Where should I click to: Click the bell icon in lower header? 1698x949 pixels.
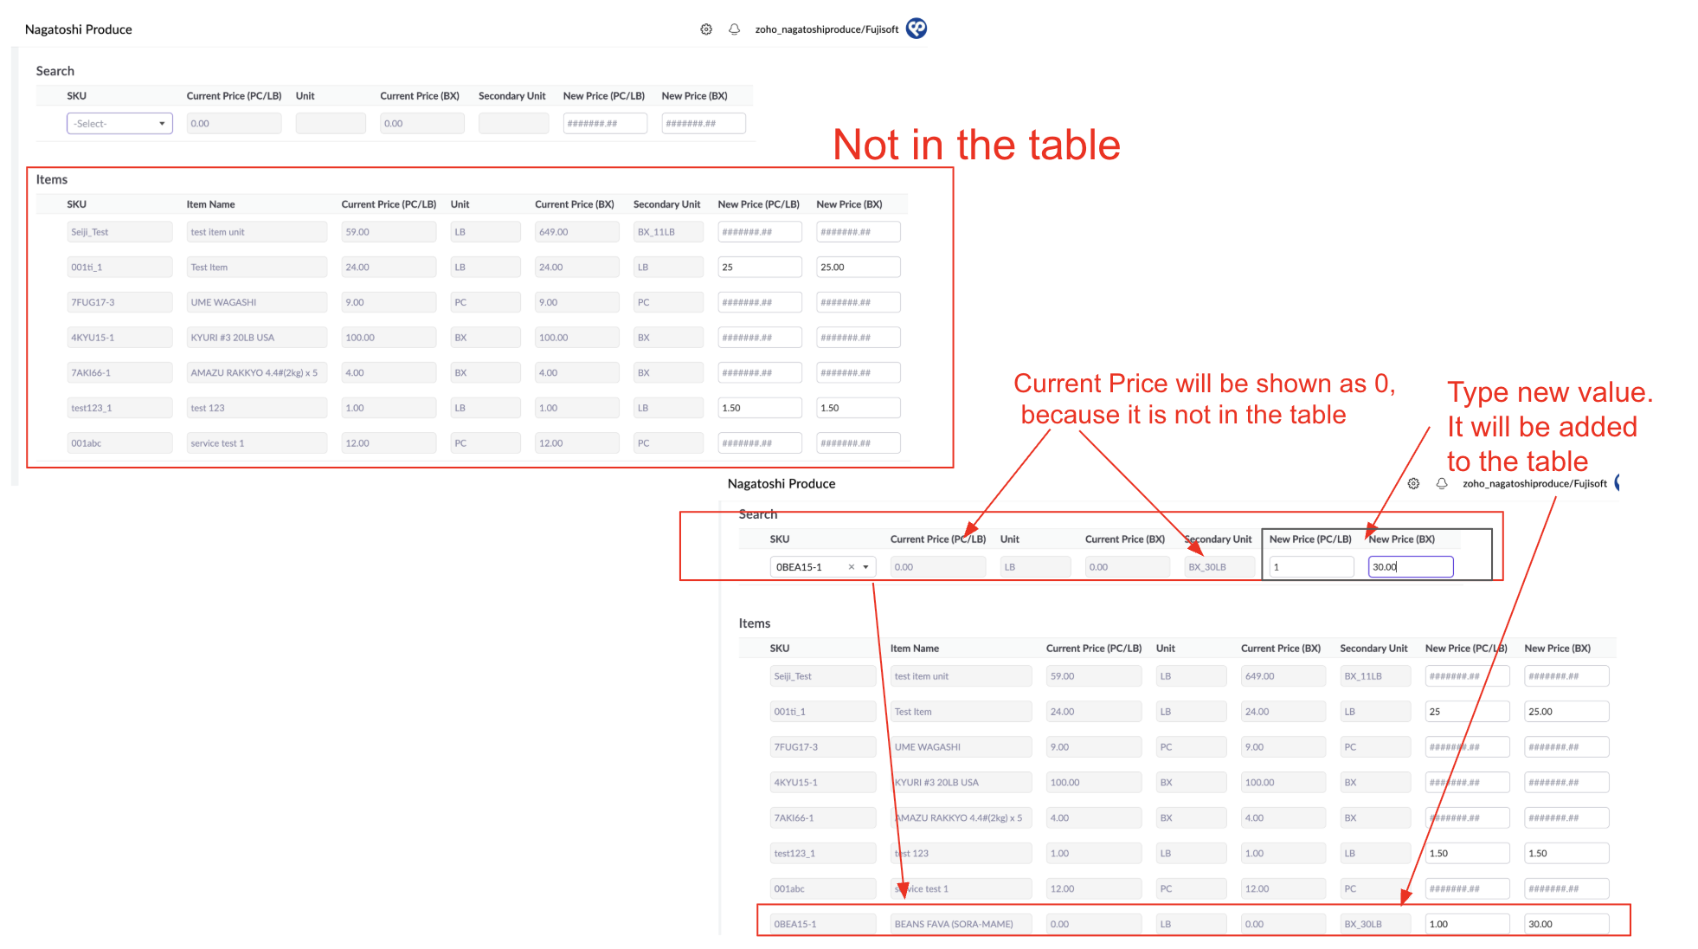pos(1442,484)
